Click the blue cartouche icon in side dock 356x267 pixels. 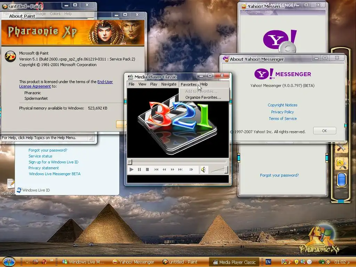click(341, 180)
